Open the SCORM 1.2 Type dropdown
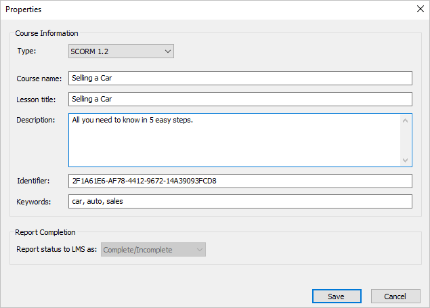 click(121, 51)
